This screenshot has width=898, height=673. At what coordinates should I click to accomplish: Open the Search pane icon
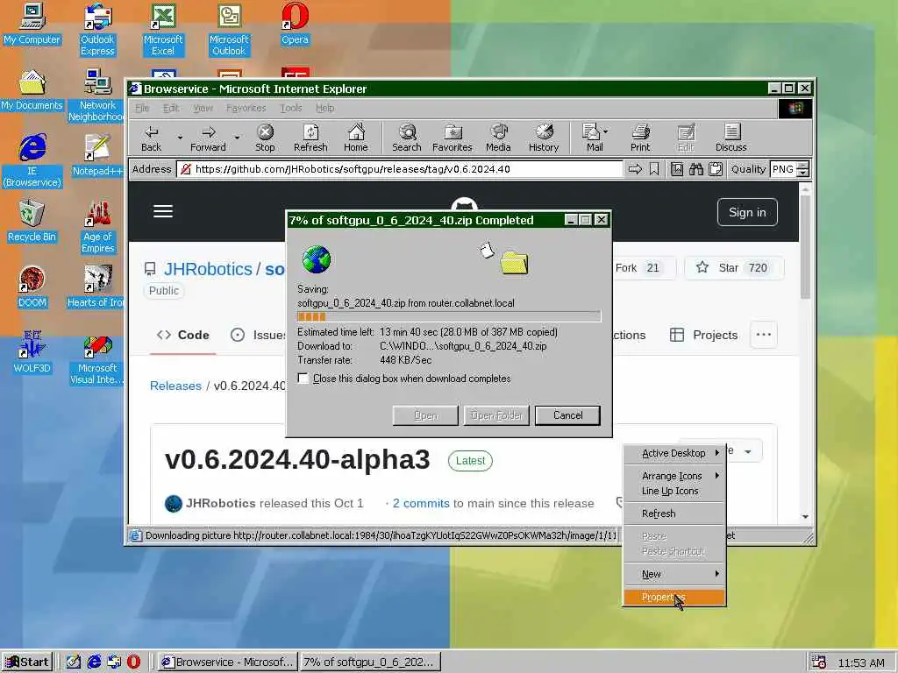pos(407,138)
